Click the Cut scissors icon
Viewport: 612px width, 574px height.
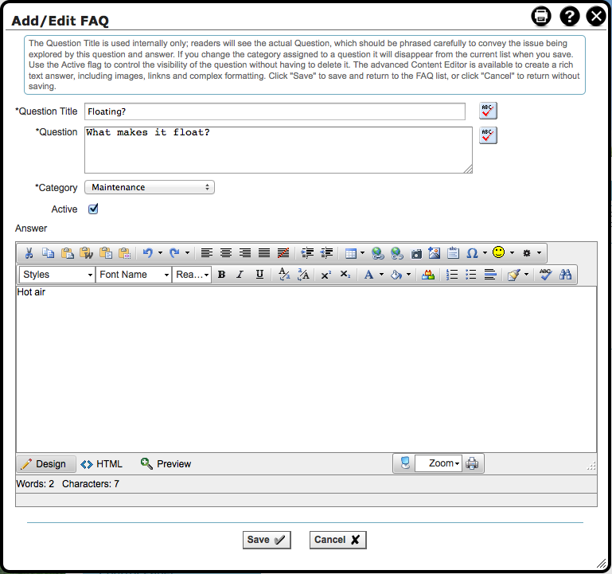coord(29,253)
